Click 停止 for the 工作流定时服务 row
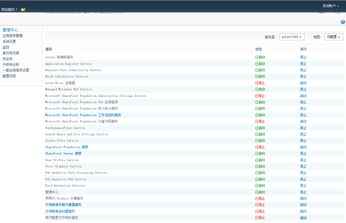The width and height of the screenshot is (346, 223). pos(303,115)
